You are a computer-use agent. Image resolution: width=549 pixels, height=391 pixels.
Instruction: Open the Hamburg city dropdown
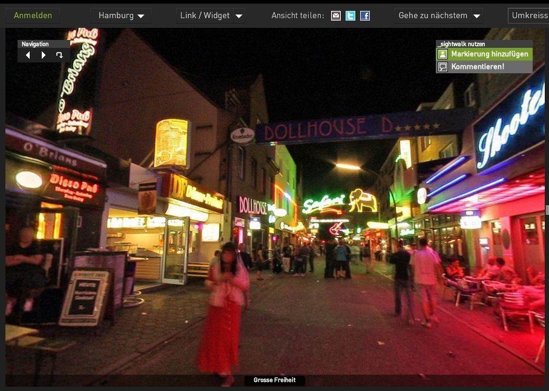pyautogui.click(x=121, y=15)
